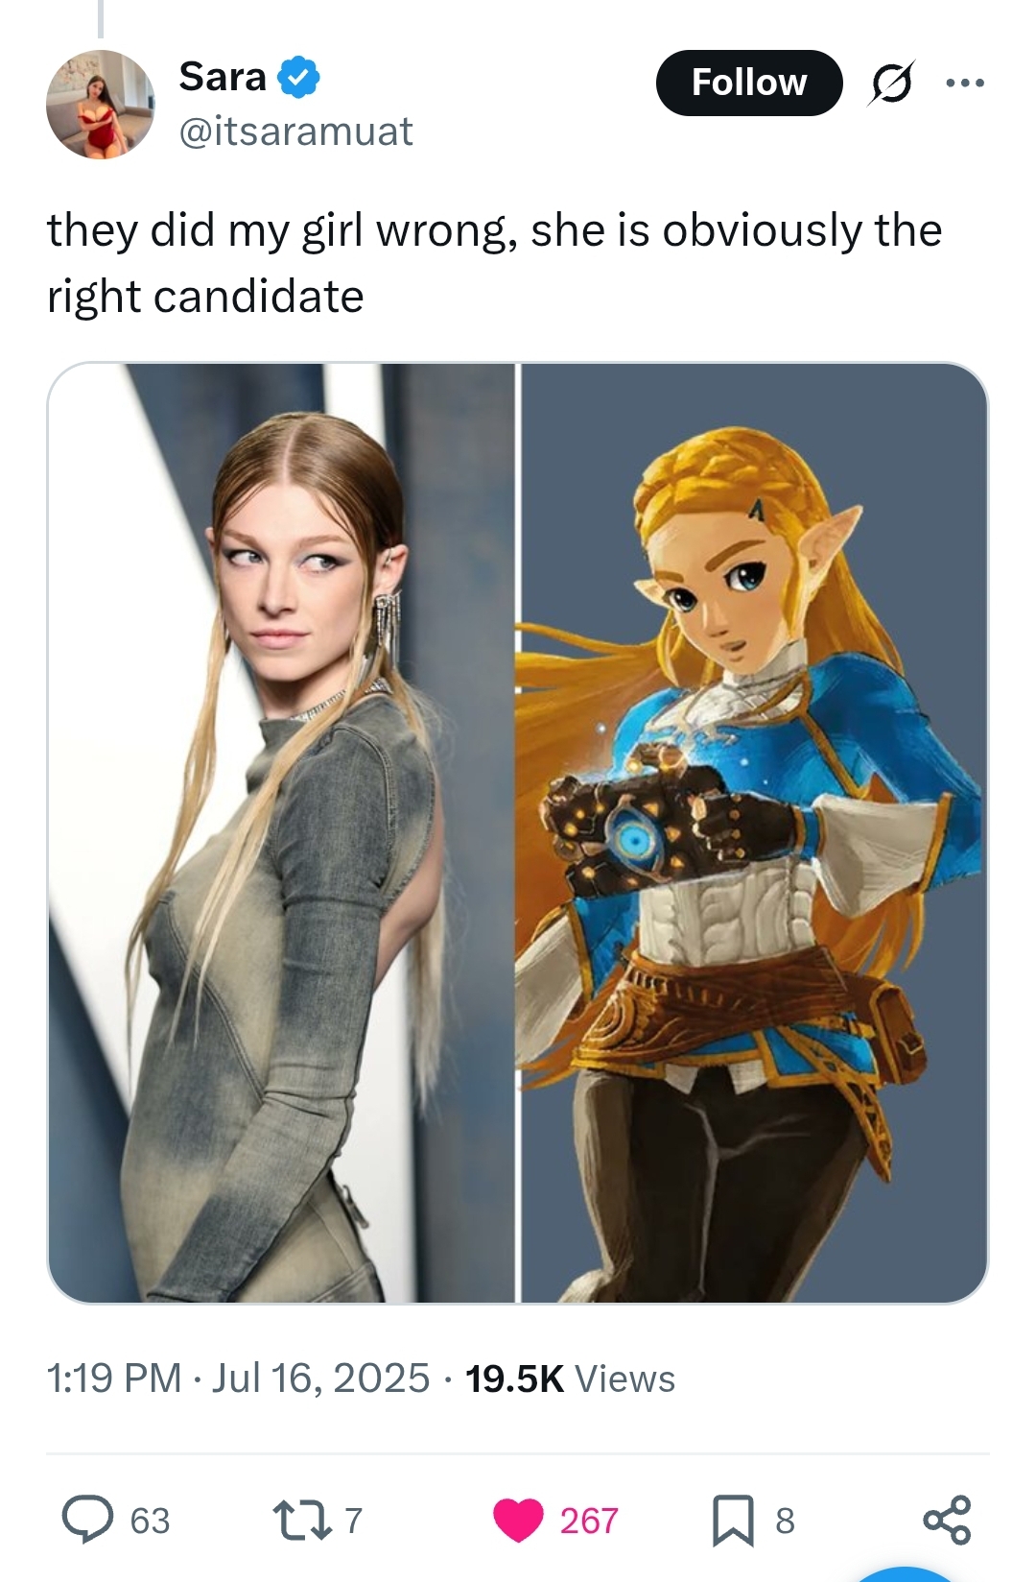Click the Sara display name
The width and height of the screenshot is (1036, 1582).
pyautogui.click(x=223, y=77)
